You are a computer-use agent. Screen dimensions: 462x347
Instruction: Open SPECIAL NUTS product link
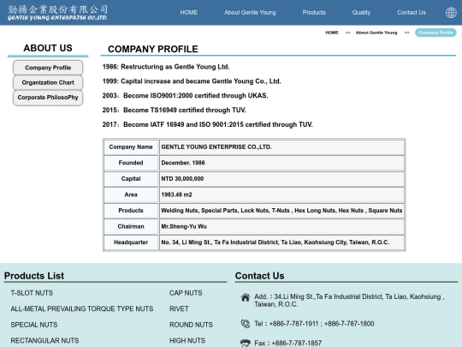tap(34, 325)
